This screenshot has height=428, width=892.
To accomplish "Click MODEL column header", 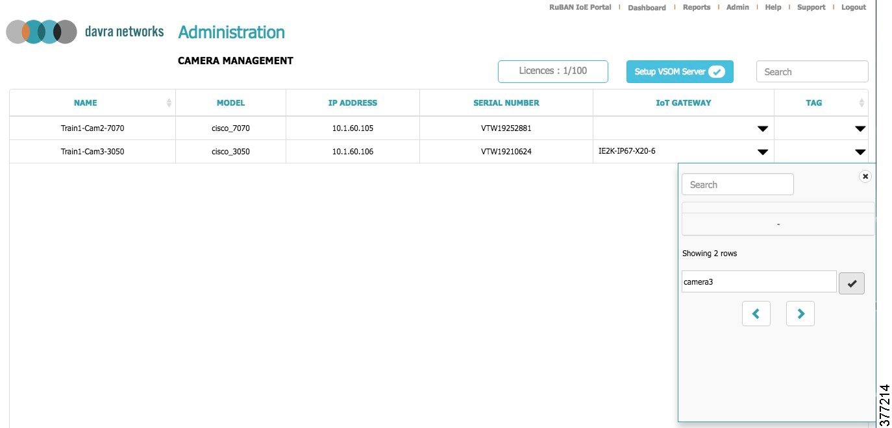I will (230, 102).
